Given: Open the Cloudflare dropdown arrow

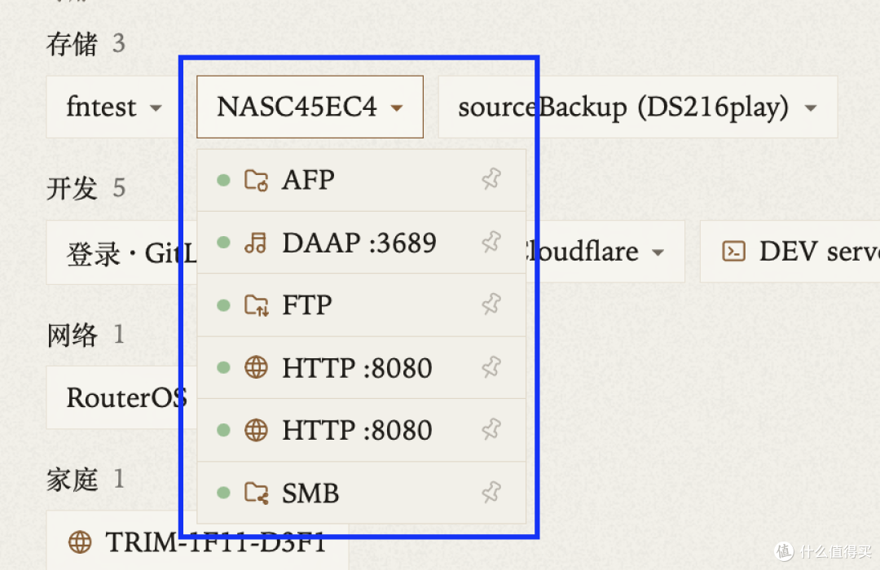Looking at the screenshot, I should 658,252.
